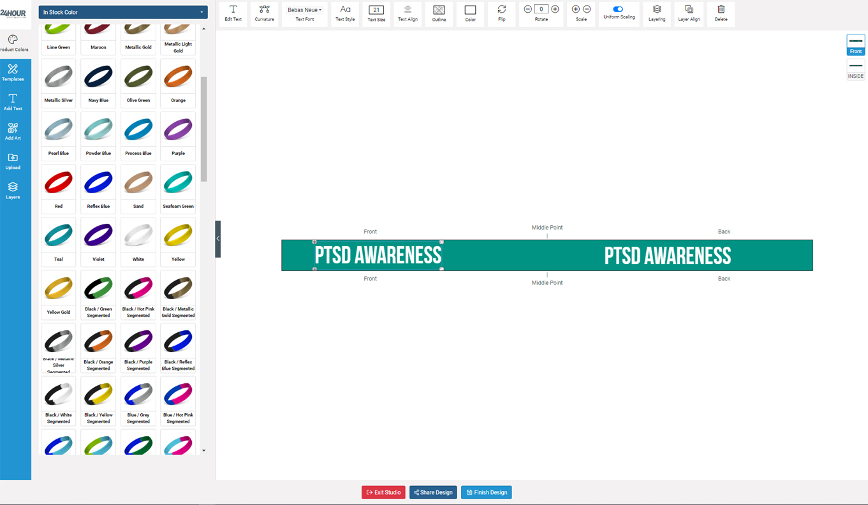
Task: Select the Yellow wristband color
Action: pyautogui.click(x=178, y=242)
